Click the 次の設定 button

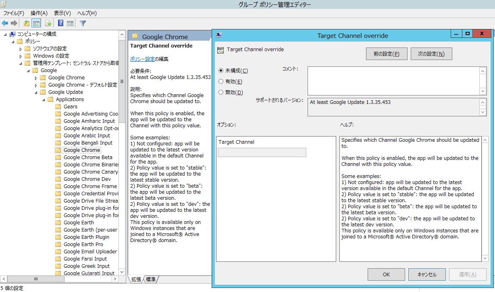(x=431, y=53)
